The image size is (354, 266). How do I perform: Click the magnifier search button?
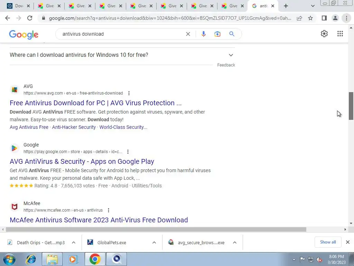pos(232,34)
